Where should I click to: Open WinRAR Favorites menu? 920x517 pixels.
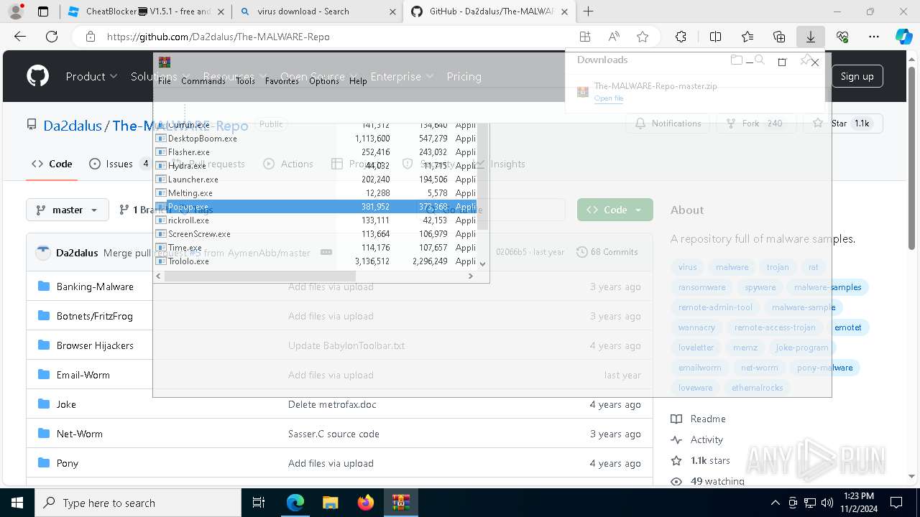point(282,81)
